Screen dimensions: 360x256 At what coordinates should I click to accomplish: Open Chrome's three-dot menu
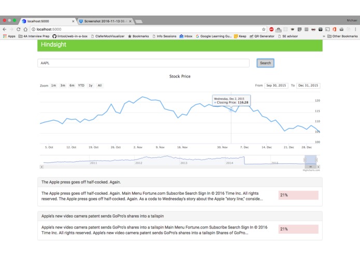coord(355,29)
